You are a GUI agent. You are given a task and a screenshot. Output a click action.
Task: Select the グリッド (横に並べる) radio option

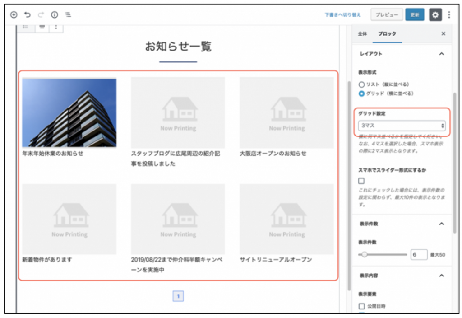click(x=361, y=94)
